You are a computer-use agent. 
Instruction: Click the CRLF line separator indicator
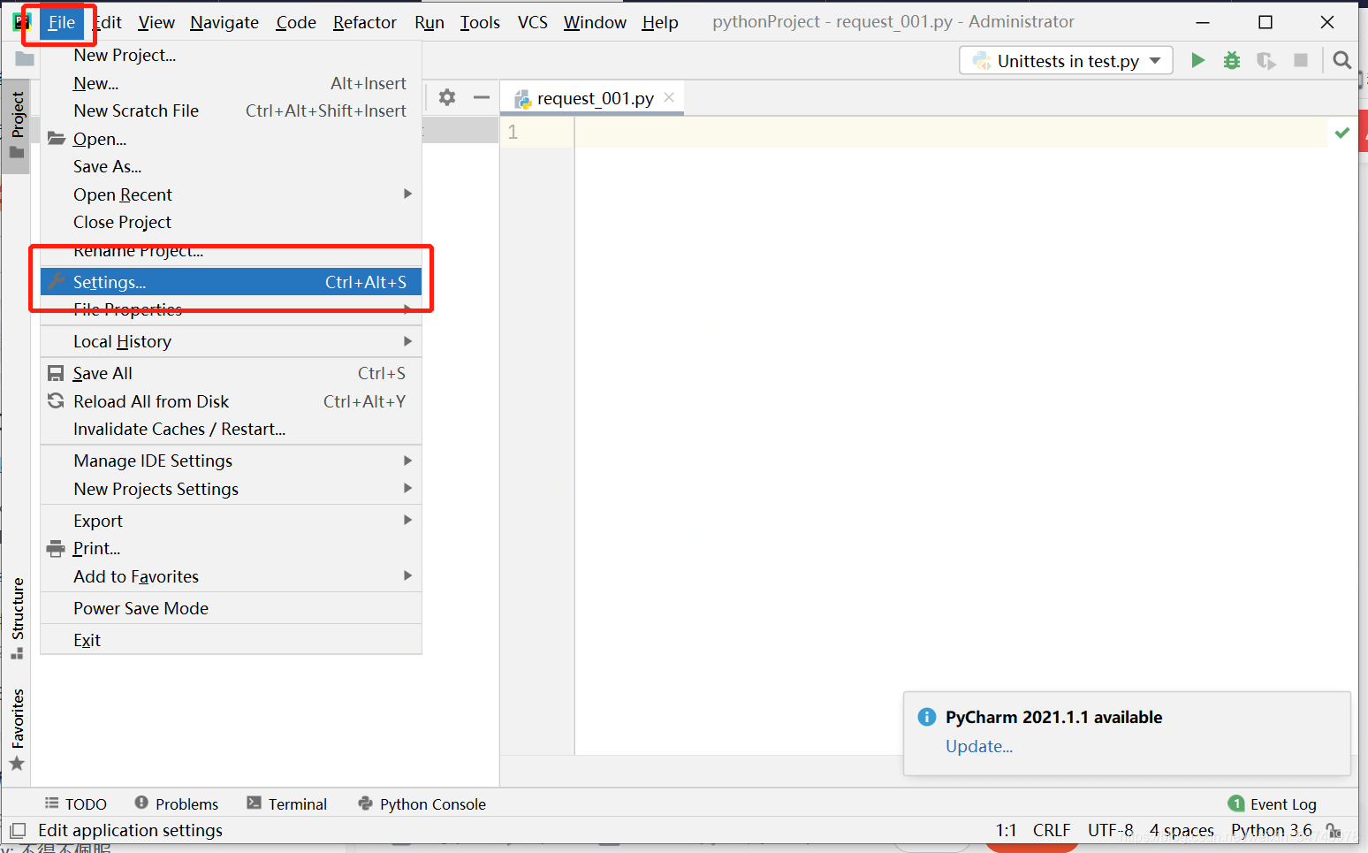pos(1052,830)
